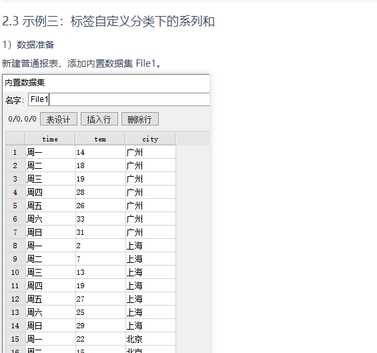Click the tem cell 26 in row 5
Viewport: 377px width, 353px height.
(100, 206)
